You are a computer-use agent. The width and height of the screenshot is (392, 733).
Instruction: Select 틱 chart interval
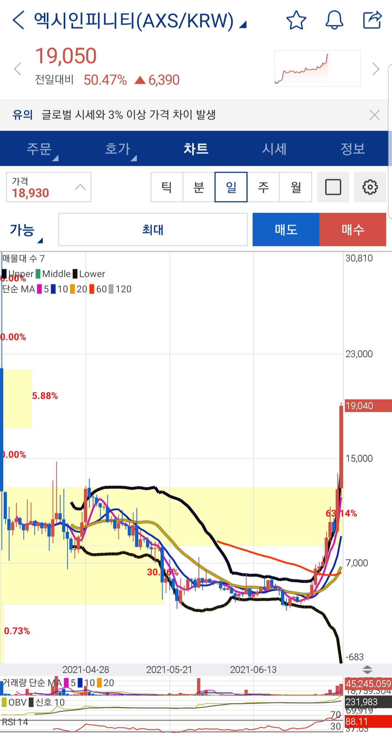(167, 187)
